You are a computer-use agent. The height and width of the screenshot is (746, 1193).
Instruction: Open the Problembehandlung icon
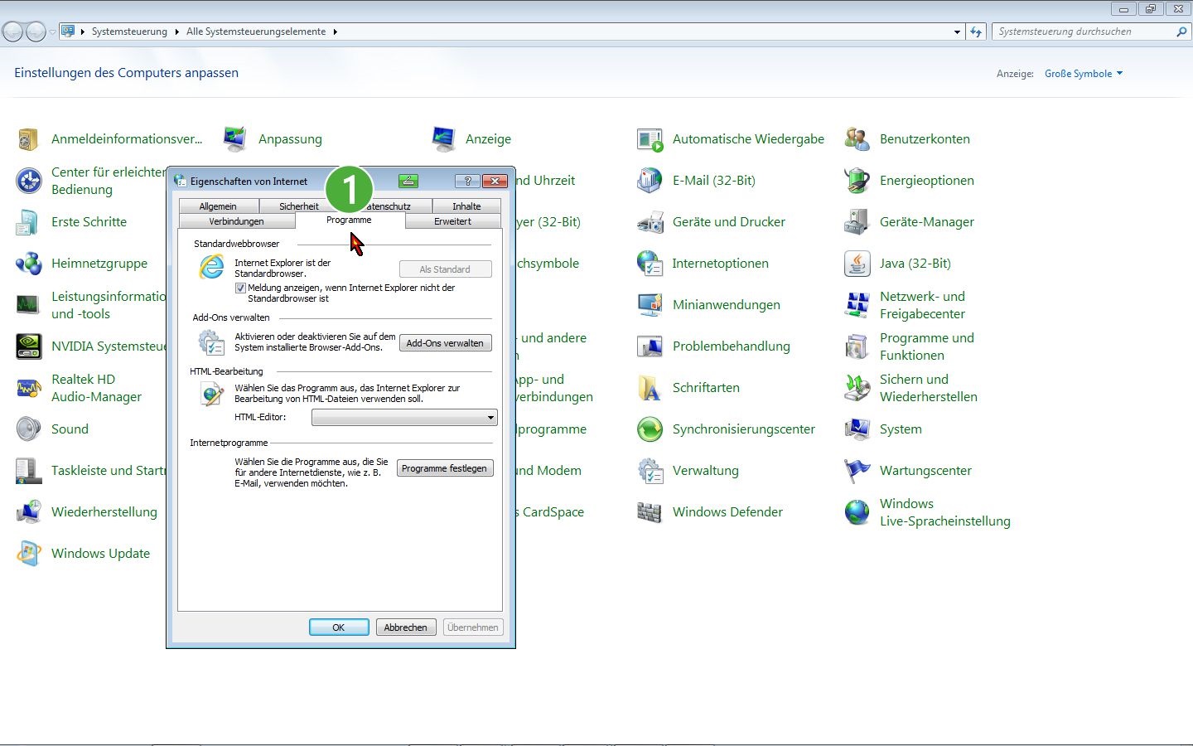[x=650, y=346]
